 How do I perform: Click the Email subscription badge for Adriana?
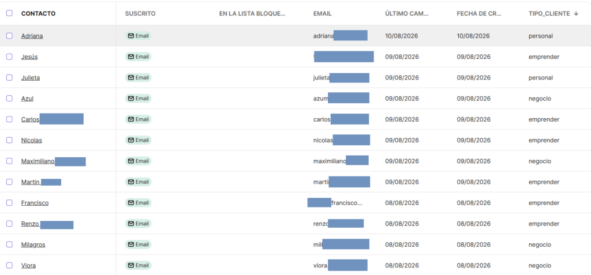[139, 36]
